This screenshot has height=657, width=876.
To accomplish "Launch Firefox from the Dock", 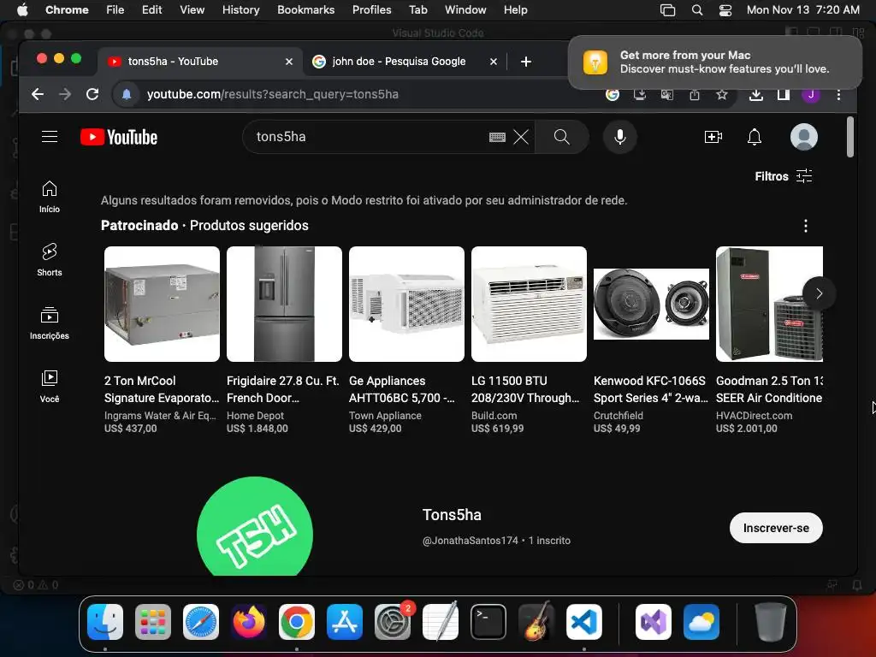I will click(249, 622).
